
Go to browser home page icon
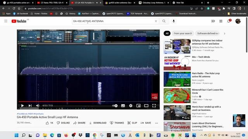[19, 8]
